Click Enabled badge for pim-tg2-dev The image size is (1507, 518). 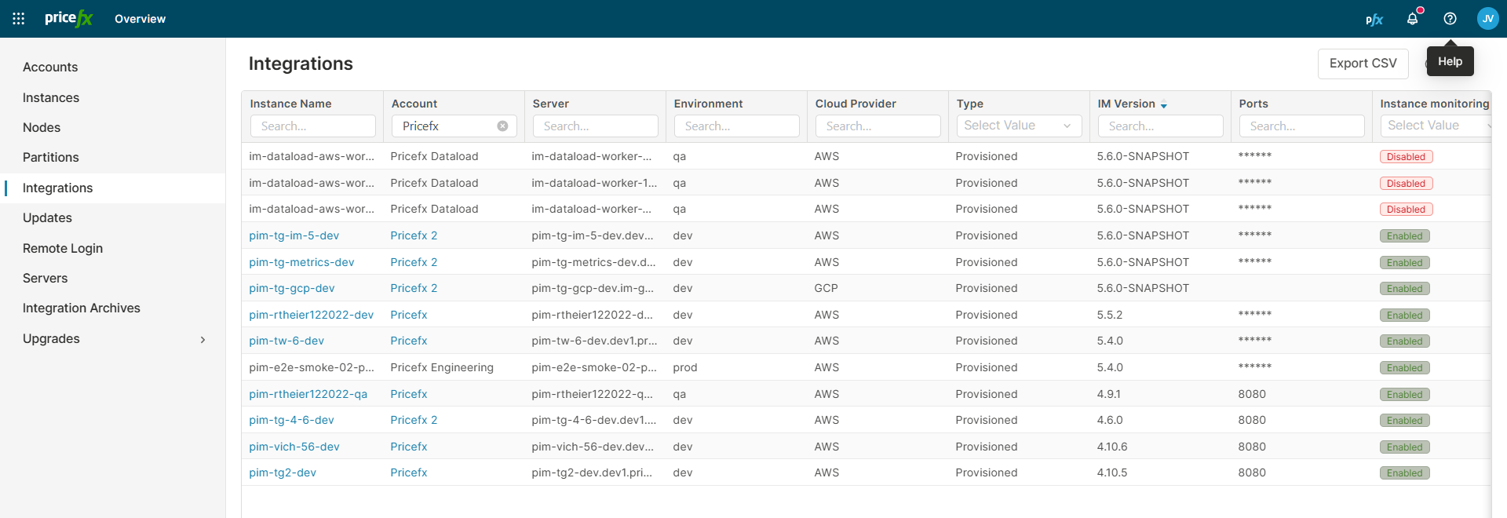(1404, 473)
